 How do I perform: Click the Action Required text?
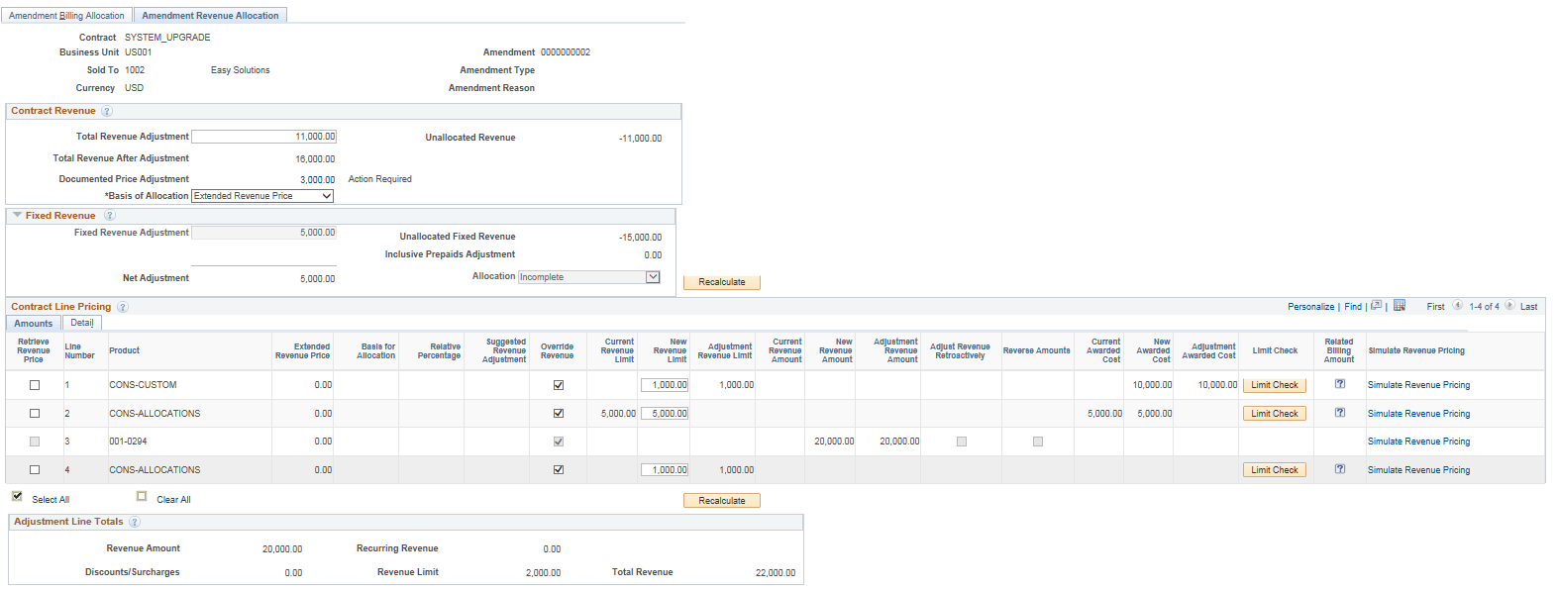click(x=380, y=179)
